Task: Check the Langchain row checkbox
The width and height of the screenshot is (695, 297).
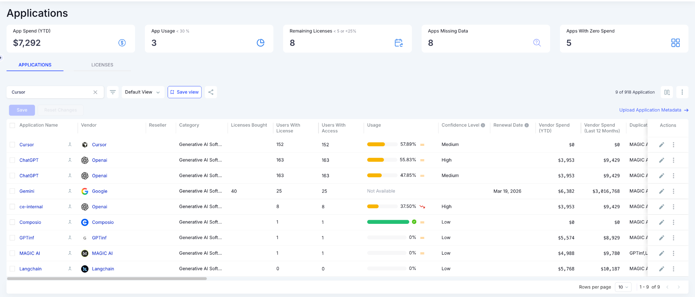Action: tap(12, 269)
